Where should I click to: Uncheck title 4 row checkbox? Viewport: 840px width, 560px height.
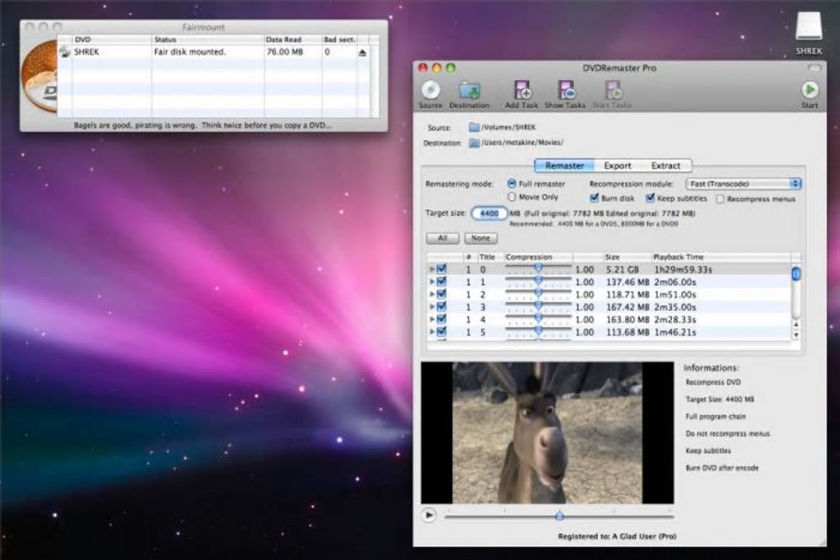[x=441, y=320]
